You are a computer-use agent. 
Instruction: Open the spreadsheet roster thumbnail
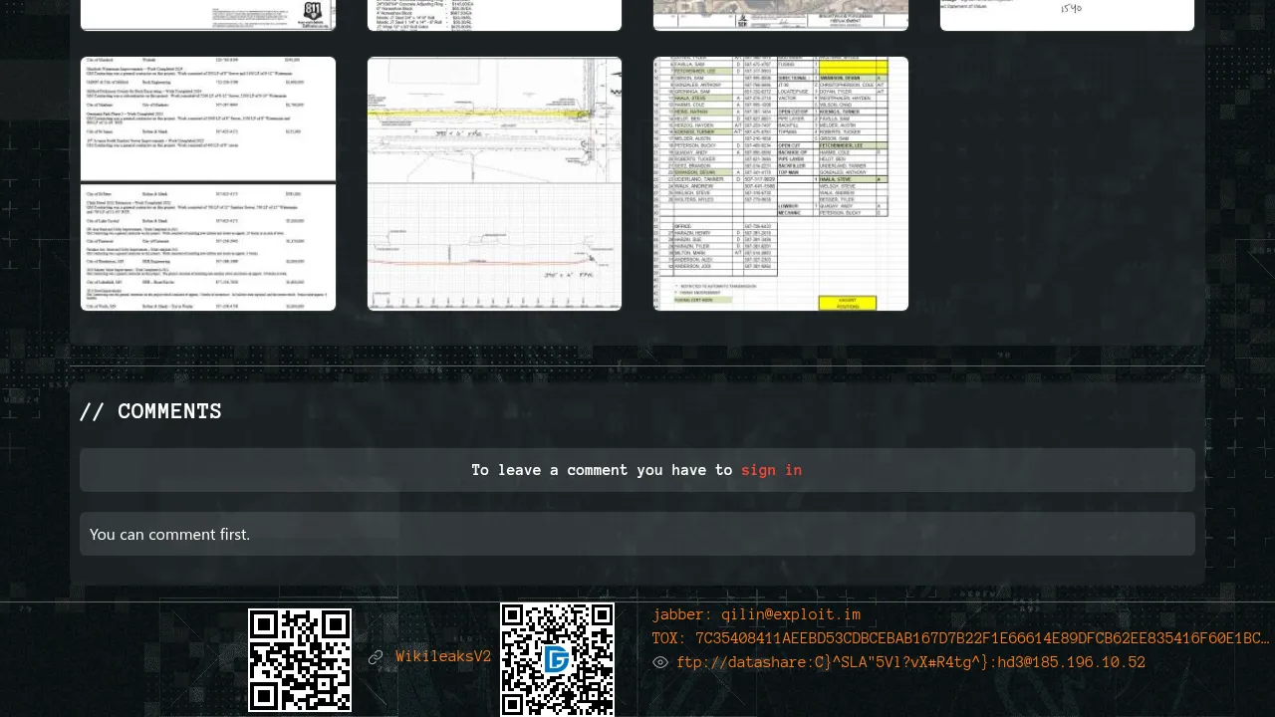[x=781, y=184]
